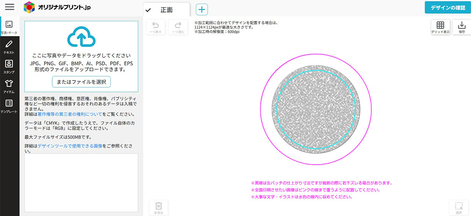The image size is (471, 216).
Task: Click the 全消去 clear all icon
Action: point(159,208)
